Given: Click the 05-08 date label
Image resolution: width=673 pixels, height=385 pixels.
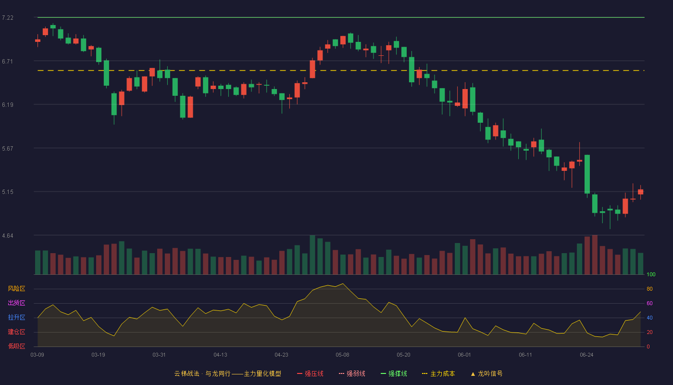Looking at the screenshot, I should click(342, 355).
